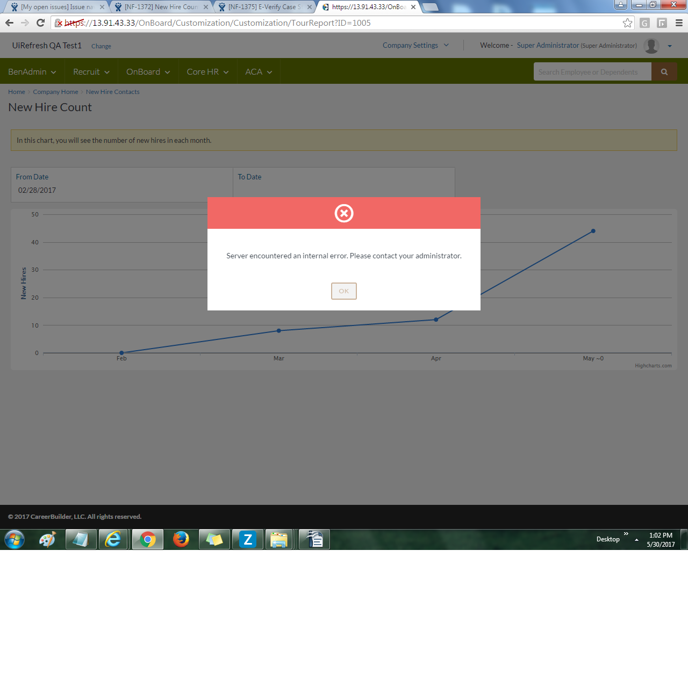Open Zoom from the taskbar
The height and width of the screenshot is (695, 688).
click(x=247, y=539)
